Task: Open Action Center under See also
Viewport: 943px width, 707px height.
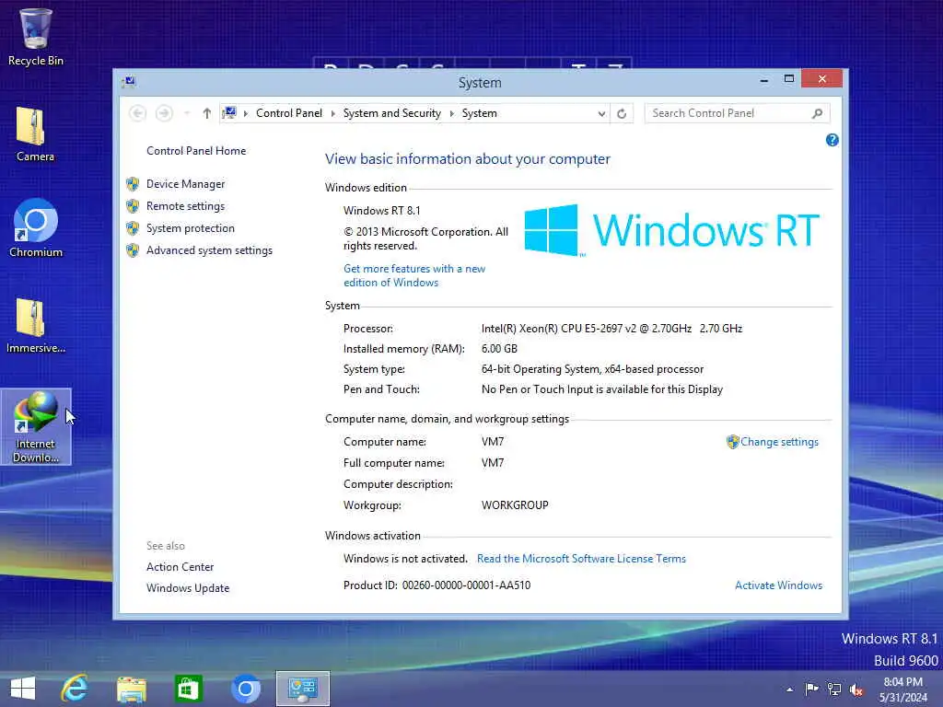Action: pyautogui.click(x=180, y=567)
